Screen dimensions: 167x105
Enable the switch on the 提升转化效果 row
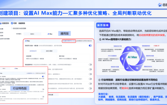(90, 88)
